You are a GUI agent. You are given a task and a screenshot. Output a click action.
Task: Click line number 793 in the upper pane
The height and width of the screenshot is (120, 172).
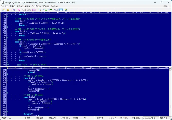pos(4,42)
